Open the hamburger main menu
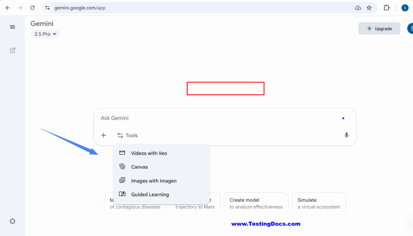The image size is (413, 236). tap(12, 27)
